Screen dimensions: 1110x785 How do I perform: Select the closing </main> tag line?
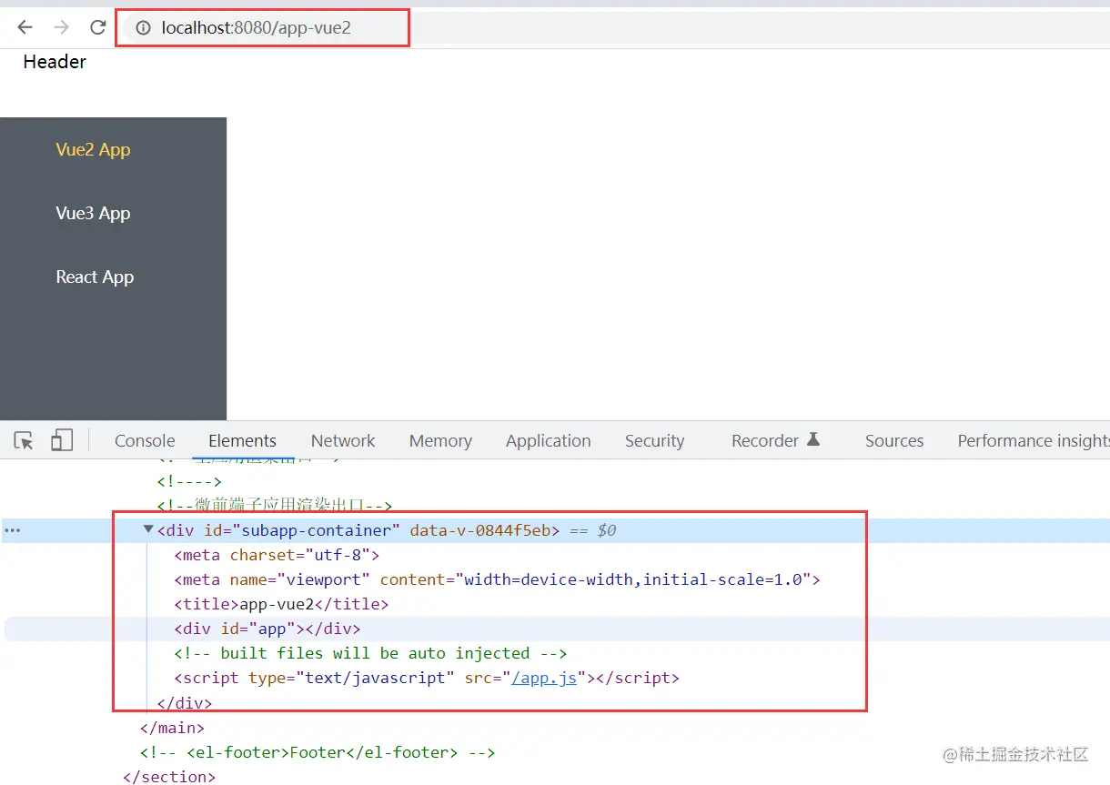tap(172, 728)
